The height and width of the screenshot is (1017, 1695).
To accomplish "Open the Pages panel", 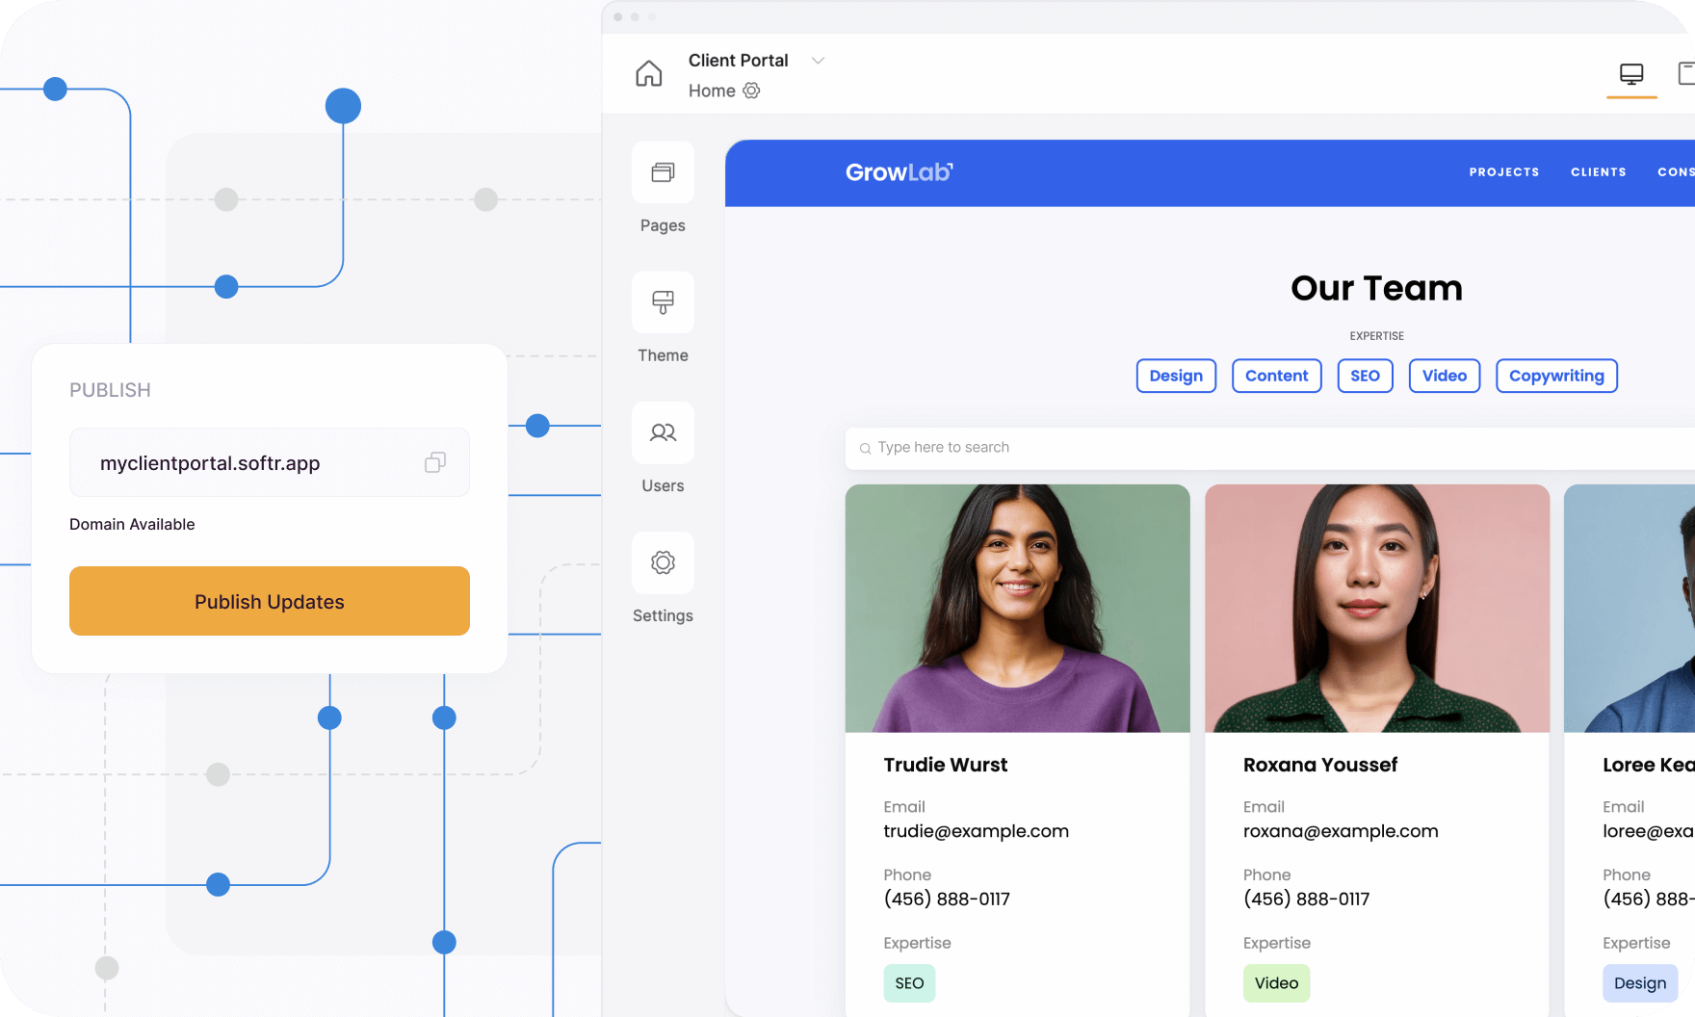I will point(663,172).
